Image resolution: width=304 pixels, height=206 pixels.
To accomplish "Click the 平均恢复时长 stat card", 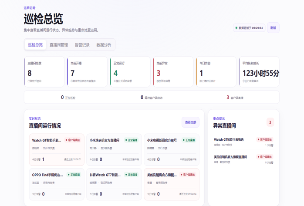I will point(259,72).
